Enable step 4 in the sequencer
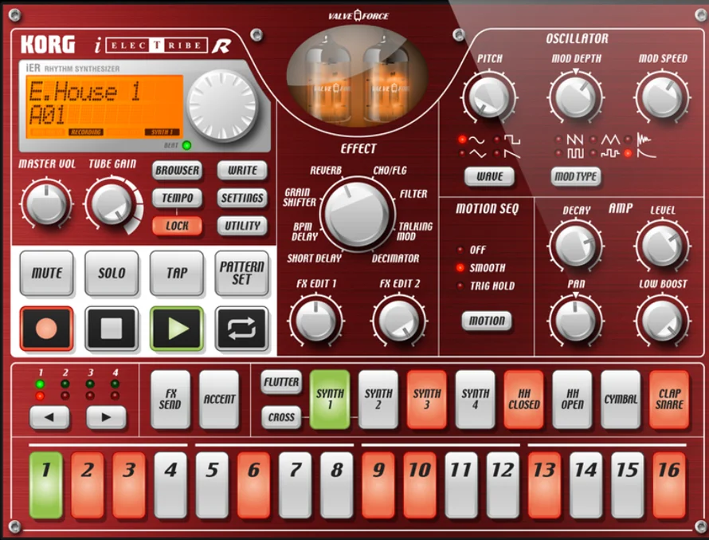Image resolution: width=709 pixels, height=540 pixels. [x=170, y=485]
